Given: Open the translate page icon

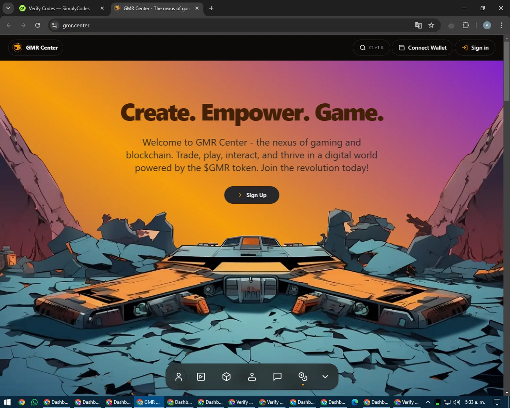Looking at the screenshot, I should (418, 25).
